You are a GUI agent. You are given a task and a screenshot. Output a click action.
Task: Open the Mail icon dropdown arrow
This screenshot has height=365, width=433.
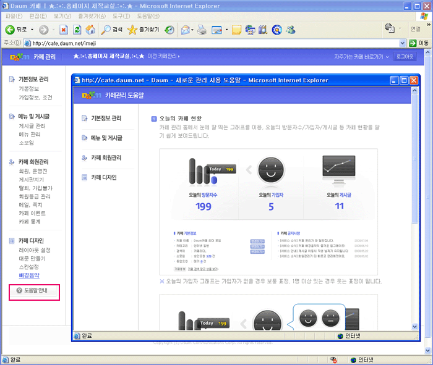(192, 30)
